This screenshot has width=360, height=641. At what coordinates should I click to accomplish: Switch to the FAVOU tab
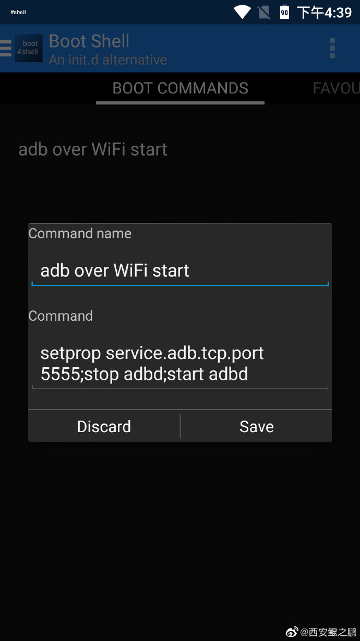coord(336,88)
